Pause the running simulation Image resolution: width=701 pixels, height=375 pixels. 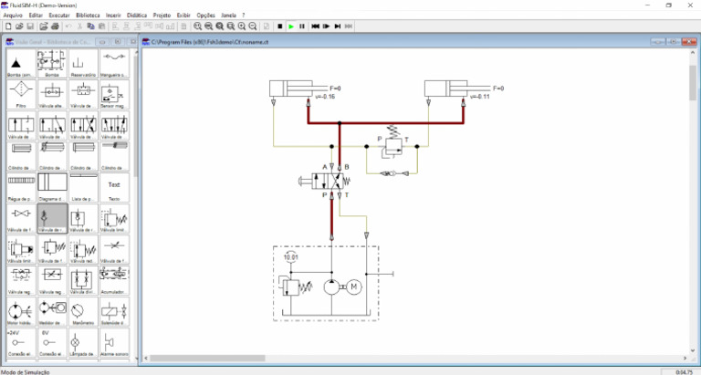[302, 26]
